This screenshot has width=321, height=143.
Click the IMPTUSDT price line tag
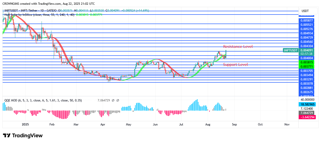tap(291, 50)
